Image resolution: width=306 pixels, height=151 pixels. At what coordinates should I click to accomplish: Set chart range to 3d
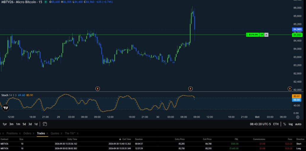pyautogui.click(x=30, y=124)
